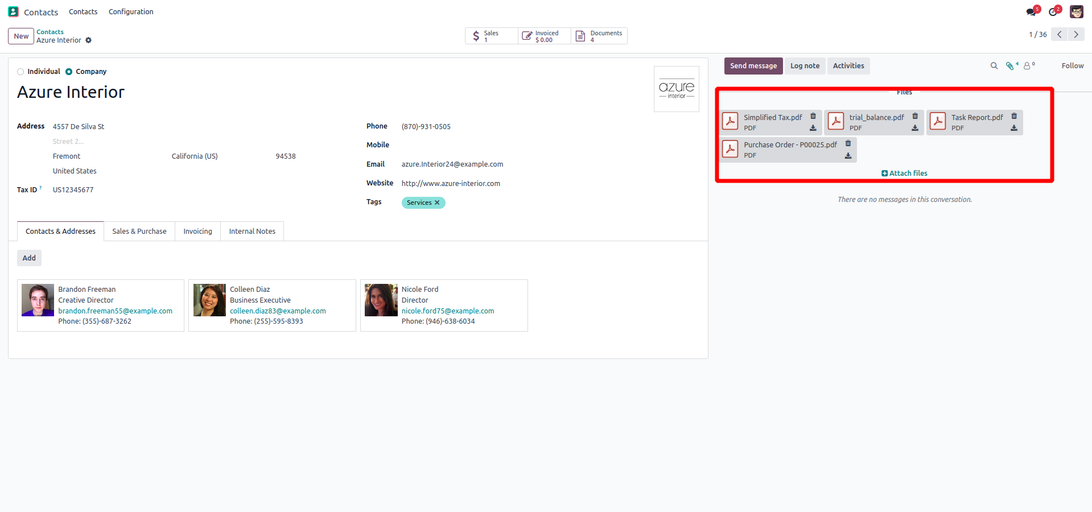Download the Task Report.pdf attachment

pos(1014,128)
